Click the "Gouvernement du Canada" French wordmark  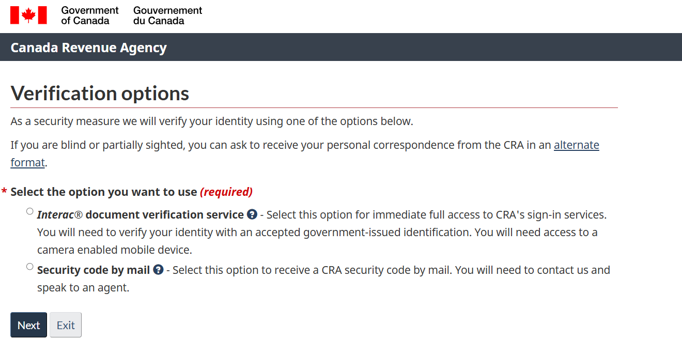(167, 16)
